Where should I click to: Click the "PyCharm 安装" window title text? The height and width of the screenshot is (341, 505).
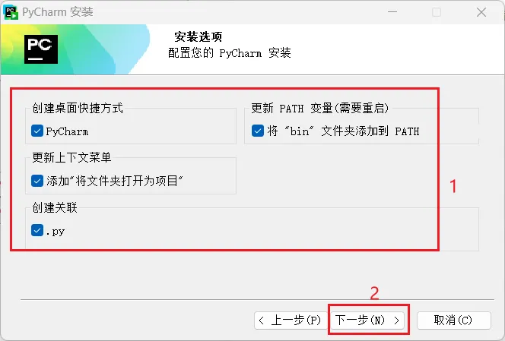58,12
